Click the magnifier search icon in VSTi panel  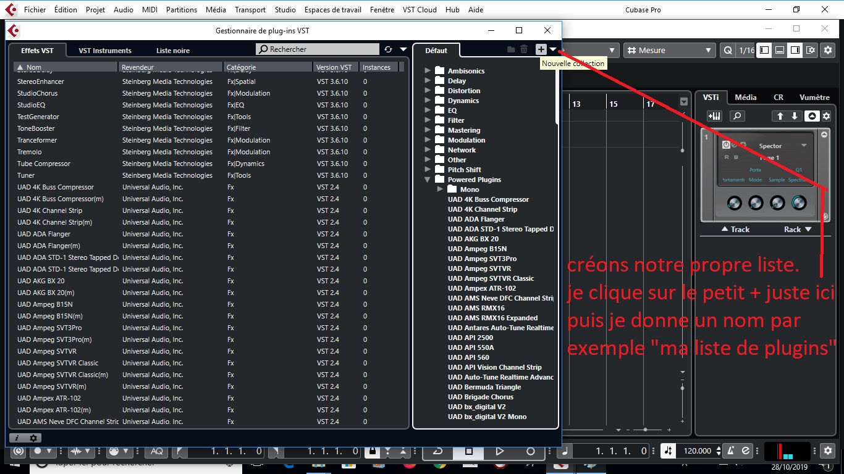(x=737, y=116)
